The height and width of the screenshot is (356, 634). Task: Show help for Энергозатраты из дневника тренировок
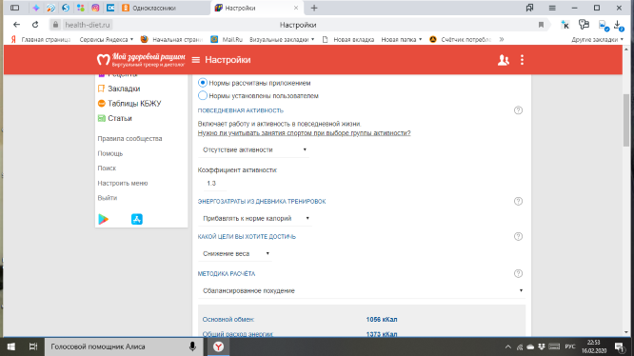click(518, 201)
